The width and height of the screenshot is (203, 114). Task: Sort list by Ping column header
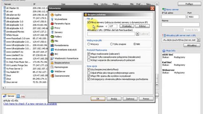pos(96,4)
